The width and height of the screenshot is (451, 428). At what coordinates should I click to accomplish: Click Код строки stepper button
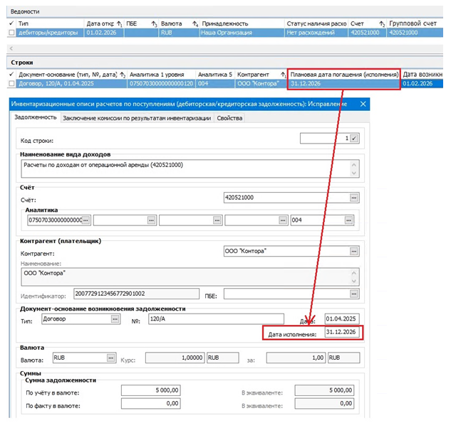point(354,138)
